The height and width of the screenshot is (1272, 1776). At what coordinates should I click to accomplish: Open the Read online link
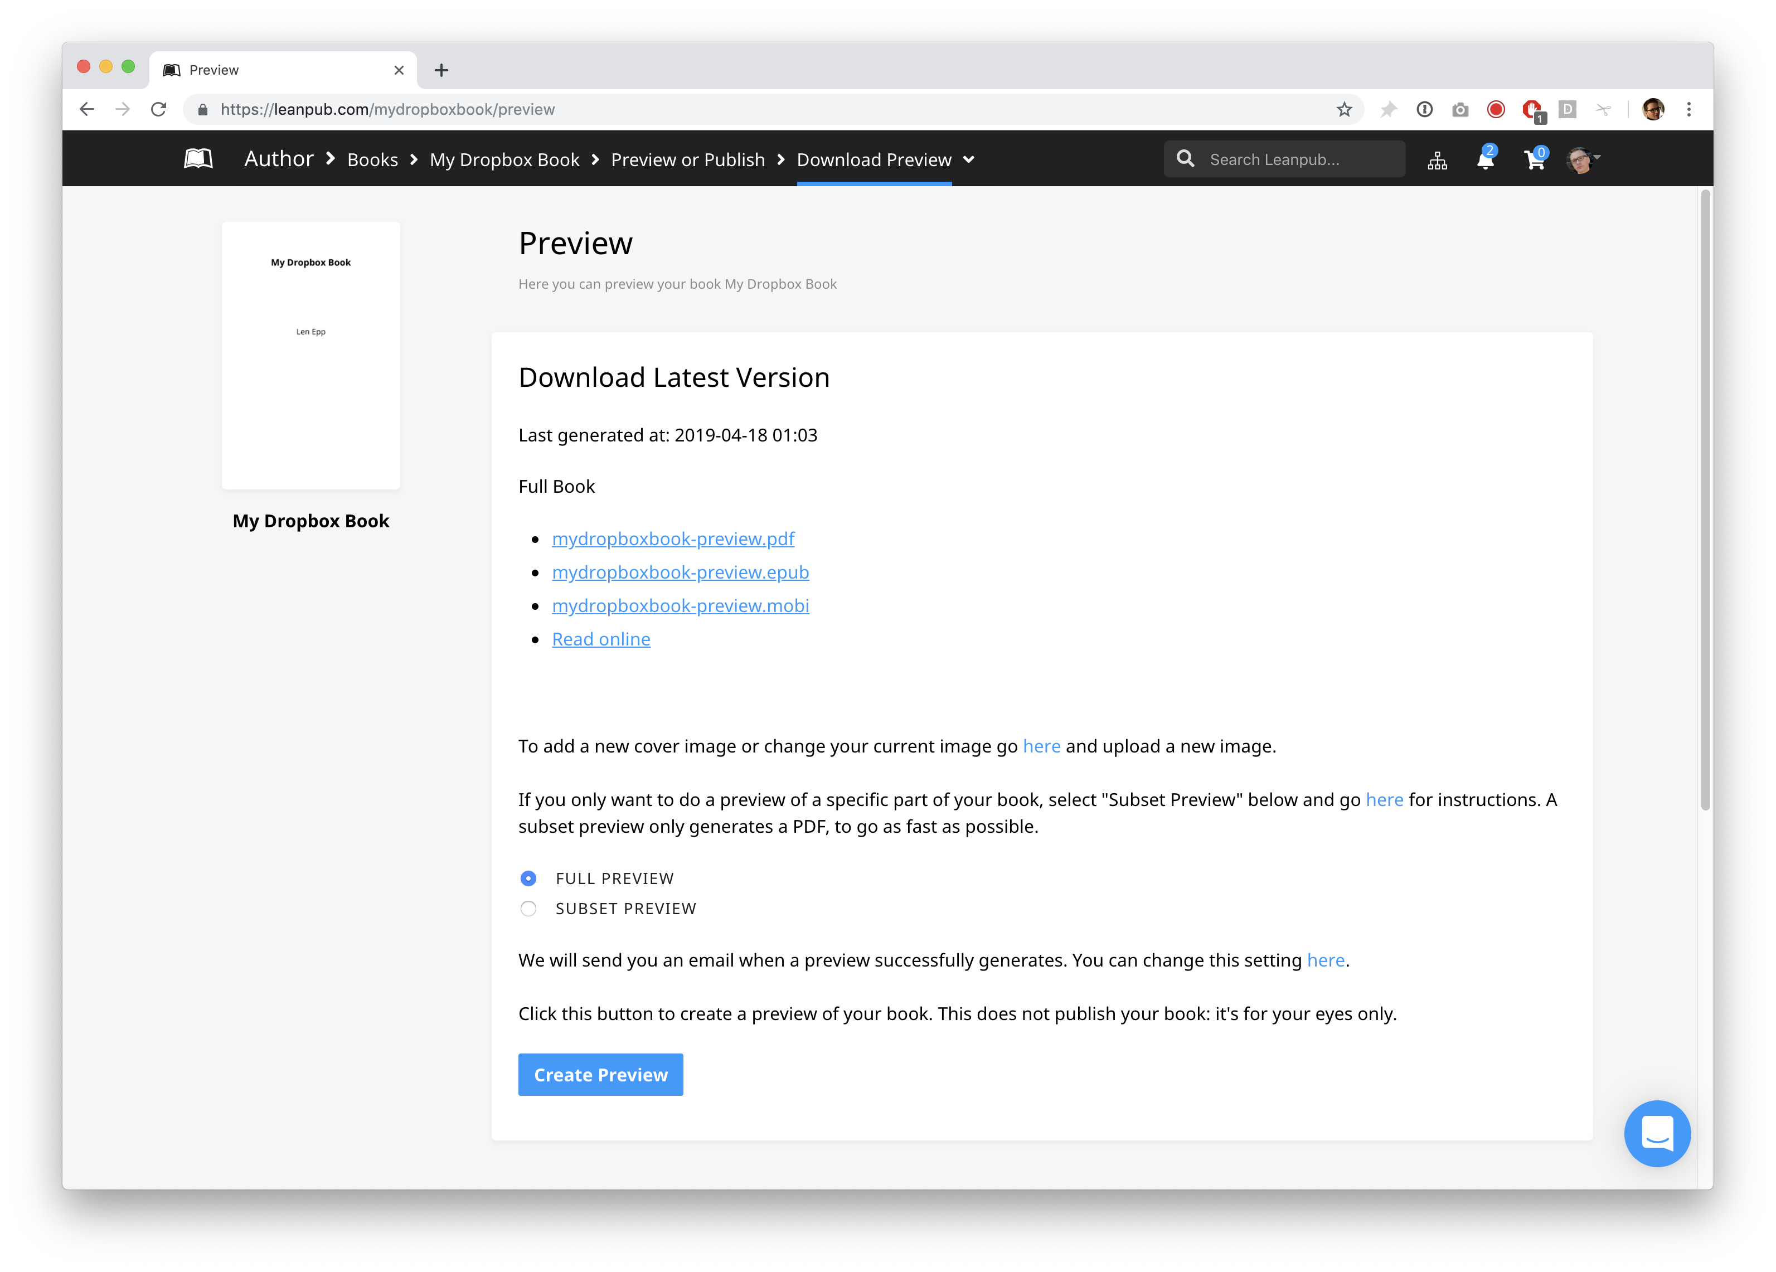pos(600,639)
